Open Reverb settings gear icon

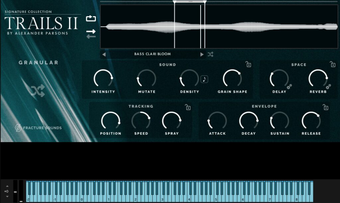coord(328,87)
